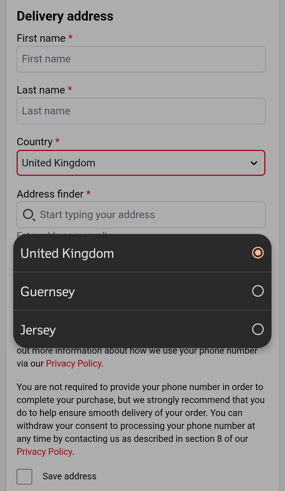Viewport: 285px width, 491px height.
Task: Click the First name field label
Action: 41,38
